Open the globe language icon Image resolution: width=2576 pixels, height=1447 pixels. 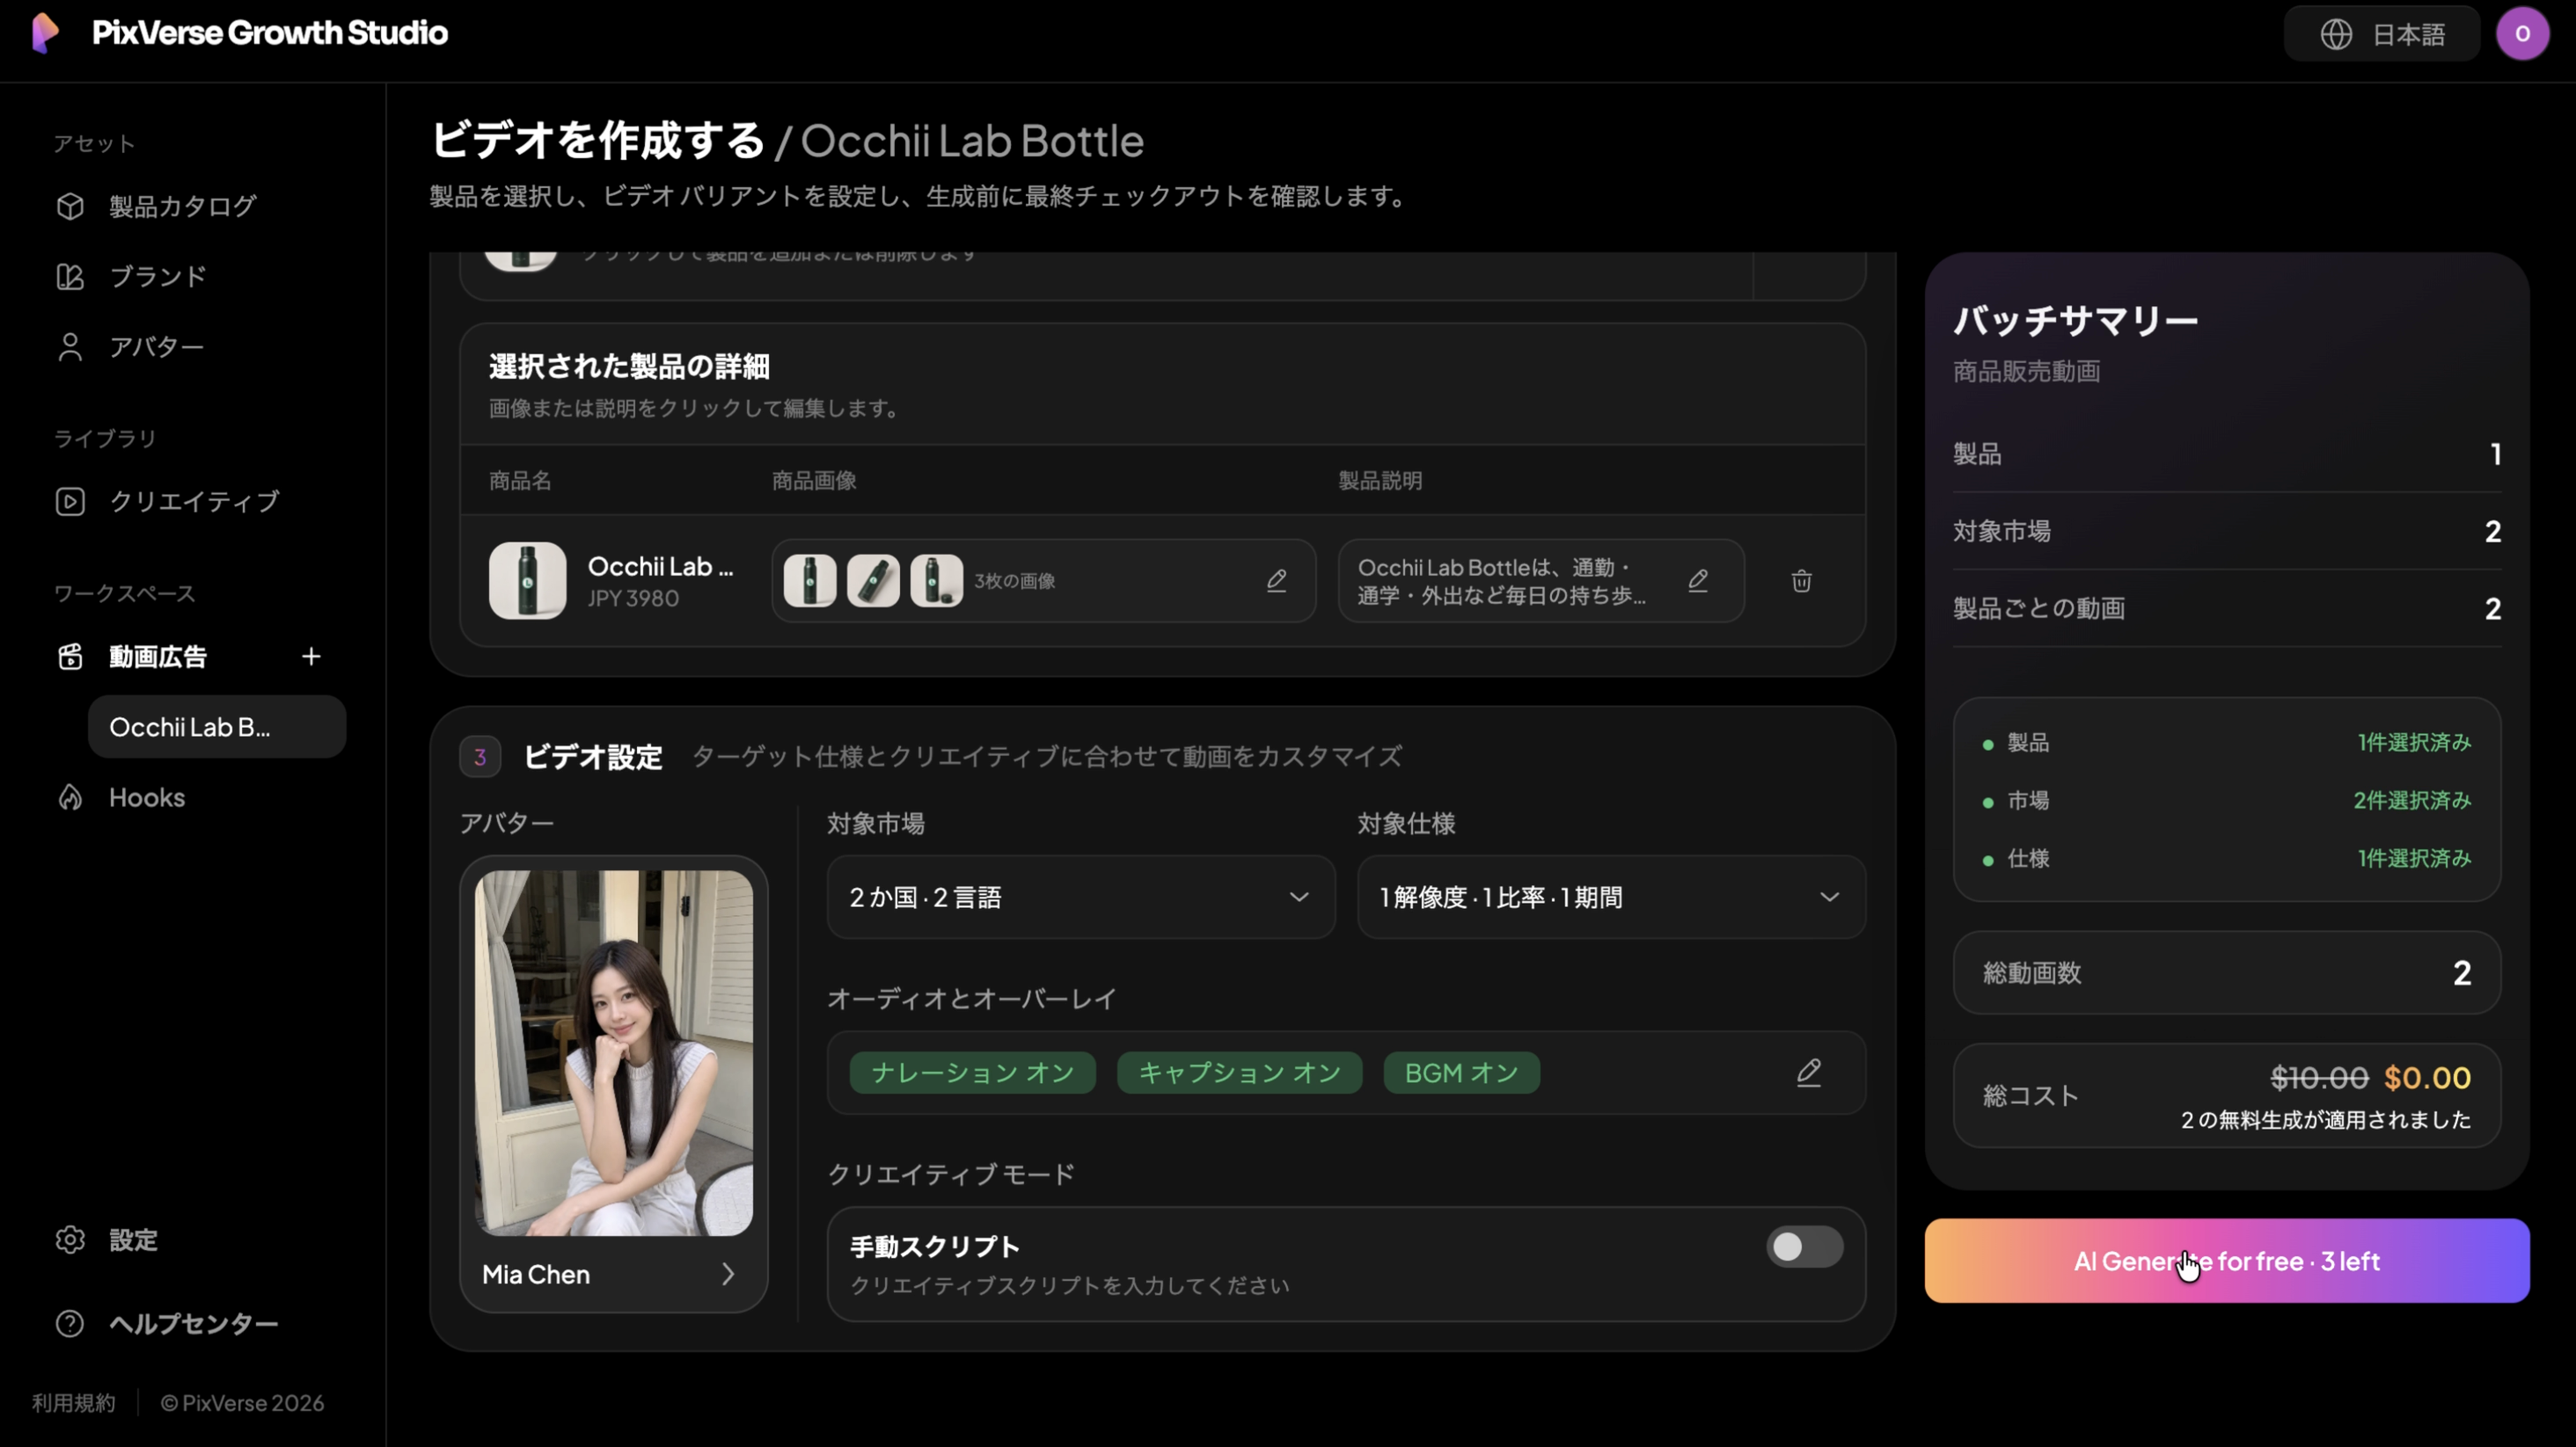tap(2336, 34)
